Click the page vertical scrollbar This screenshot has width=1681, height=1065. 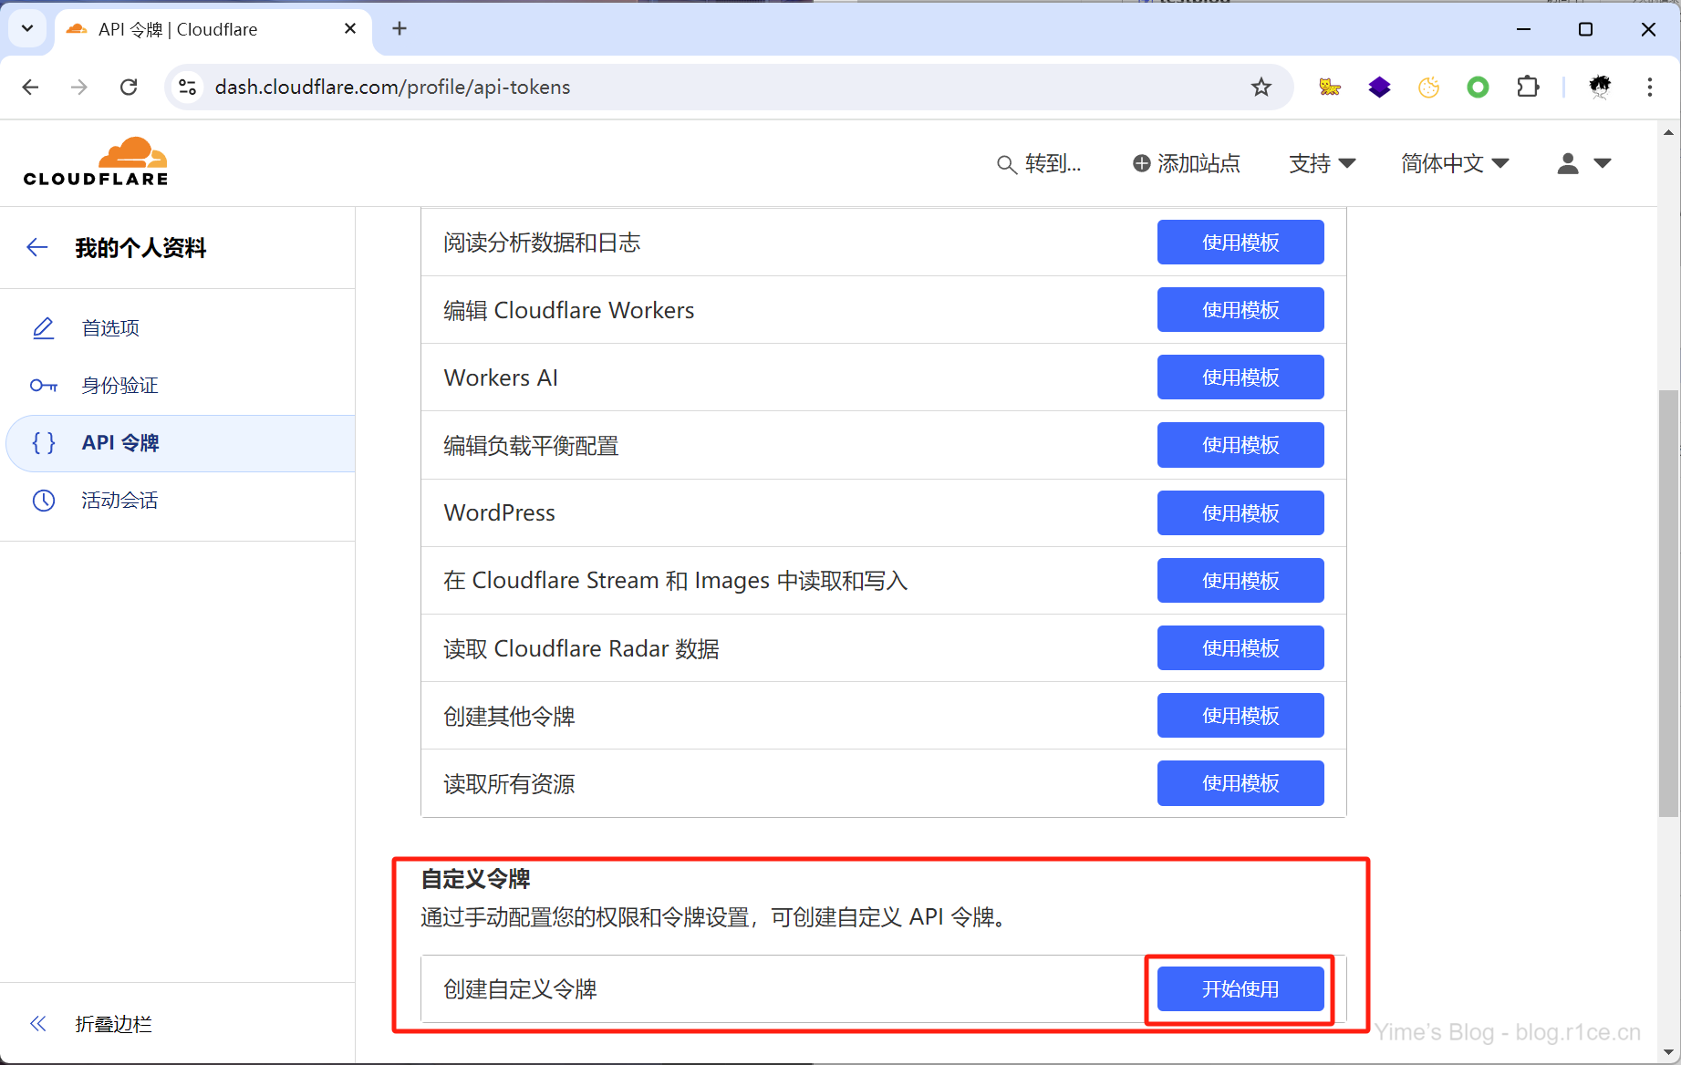coord(1667,602)
